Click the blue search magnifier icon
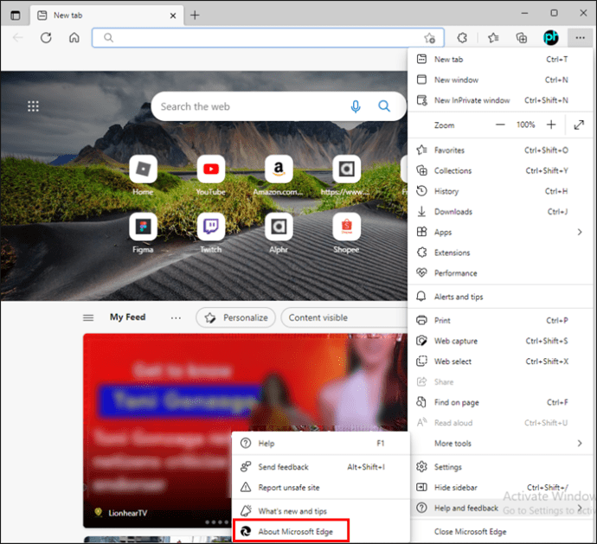 (x=384, y=106)
